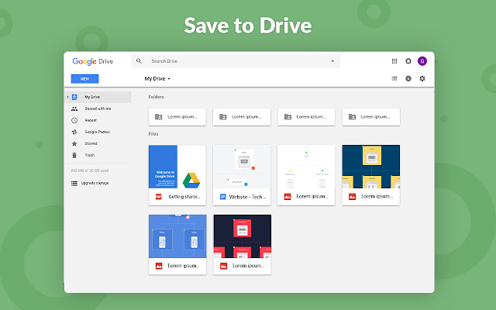496x310 pixels.
Task: Click the search magnifier icon
Action: pos(139,60)
